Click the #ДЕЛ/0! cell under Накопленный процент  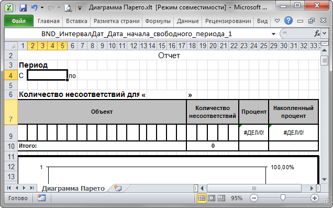pos(293,133)
